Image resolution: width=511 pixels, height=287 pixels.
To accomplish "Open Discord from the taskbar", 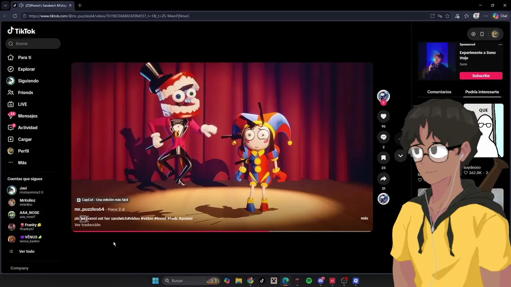I will coord(321,281).
